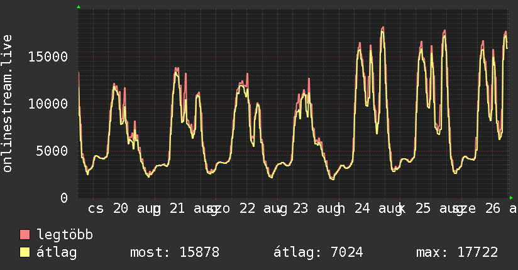518x270 pixels.
Task: Click the legtöbb legend label
Action: [x=65, y=235]
